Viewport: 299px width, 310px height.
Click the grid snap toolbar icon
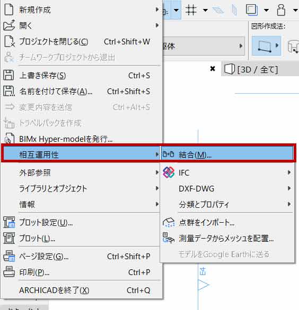[x=191, y=10]
